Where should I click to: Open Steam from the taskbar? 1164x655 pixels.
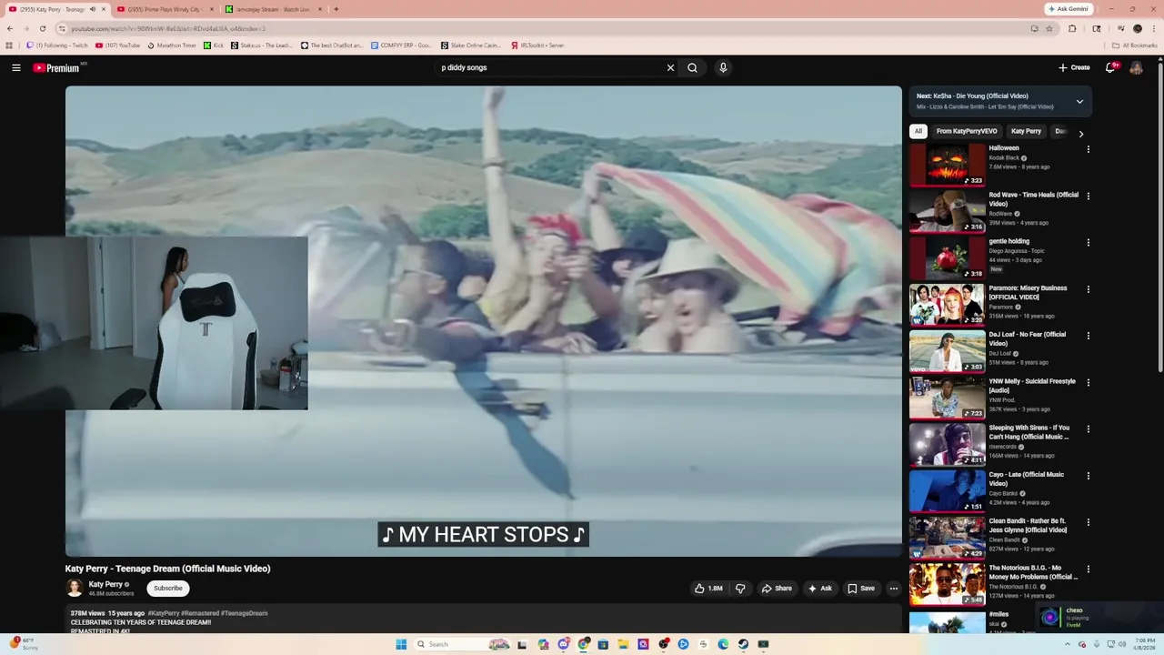pyautogui.click(x=743, y=644)
